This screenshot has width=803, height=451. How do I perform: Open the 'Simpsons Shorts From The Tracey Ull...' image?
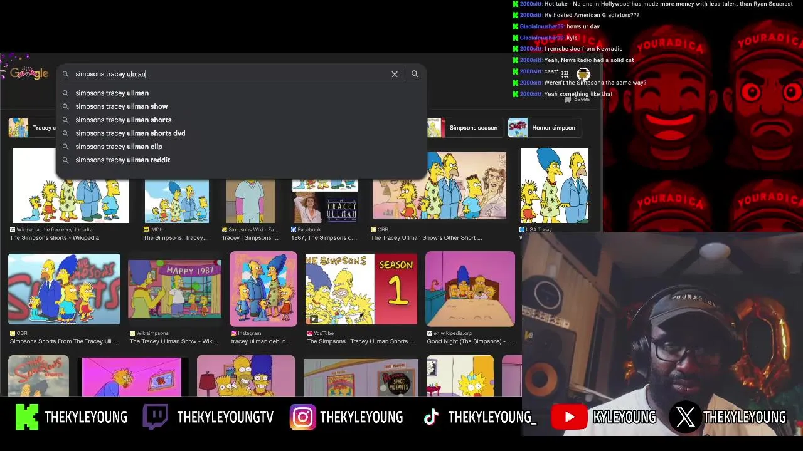click(x=64, y=289)
